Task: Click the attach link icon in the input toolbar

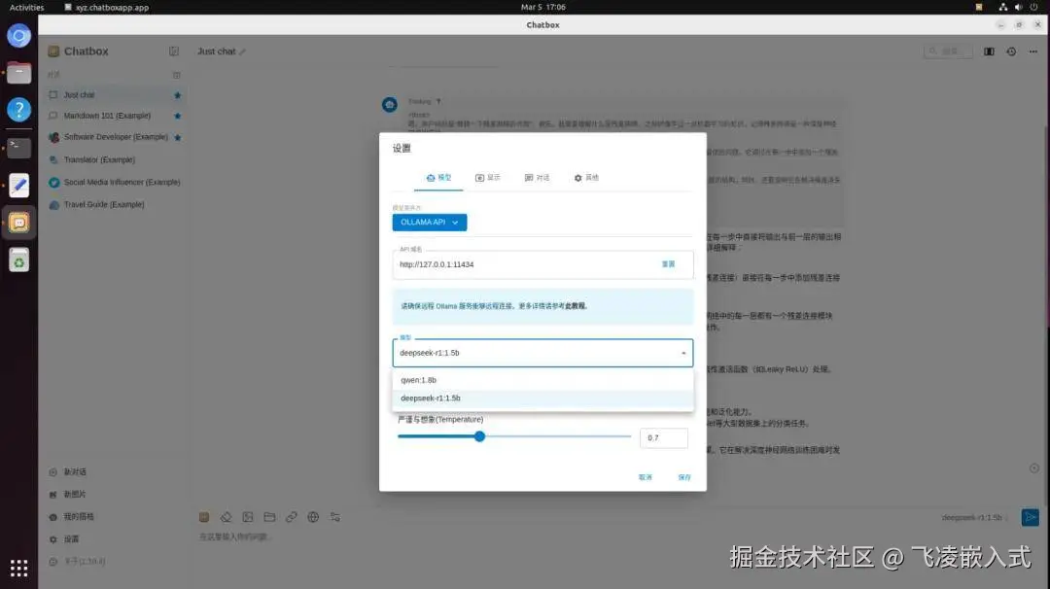Action: (x=292, y=517)
